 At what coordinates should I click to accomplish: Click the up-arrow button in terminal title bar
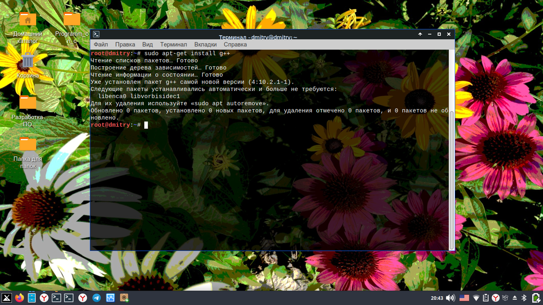(420, 34)
